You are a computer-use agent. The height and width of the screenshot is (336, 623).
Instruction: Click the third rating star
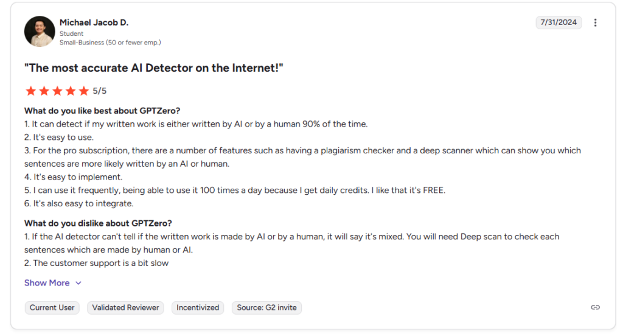pos(57,91)
